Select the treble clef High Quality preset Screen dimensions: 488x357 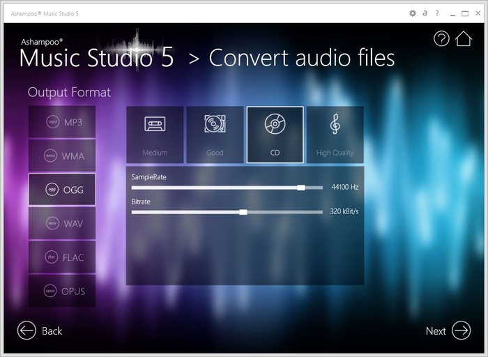click(335, 135)
